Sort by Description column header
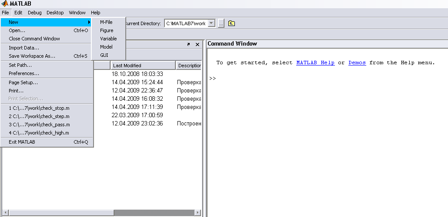Screen dimensions: 448x217 [189, 65]
